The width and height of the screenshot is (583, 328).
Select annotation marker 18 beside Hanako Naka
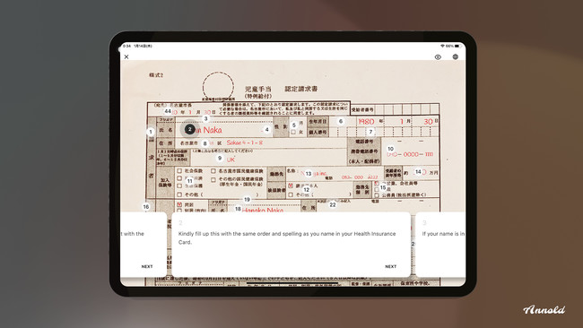coord(238,209)
